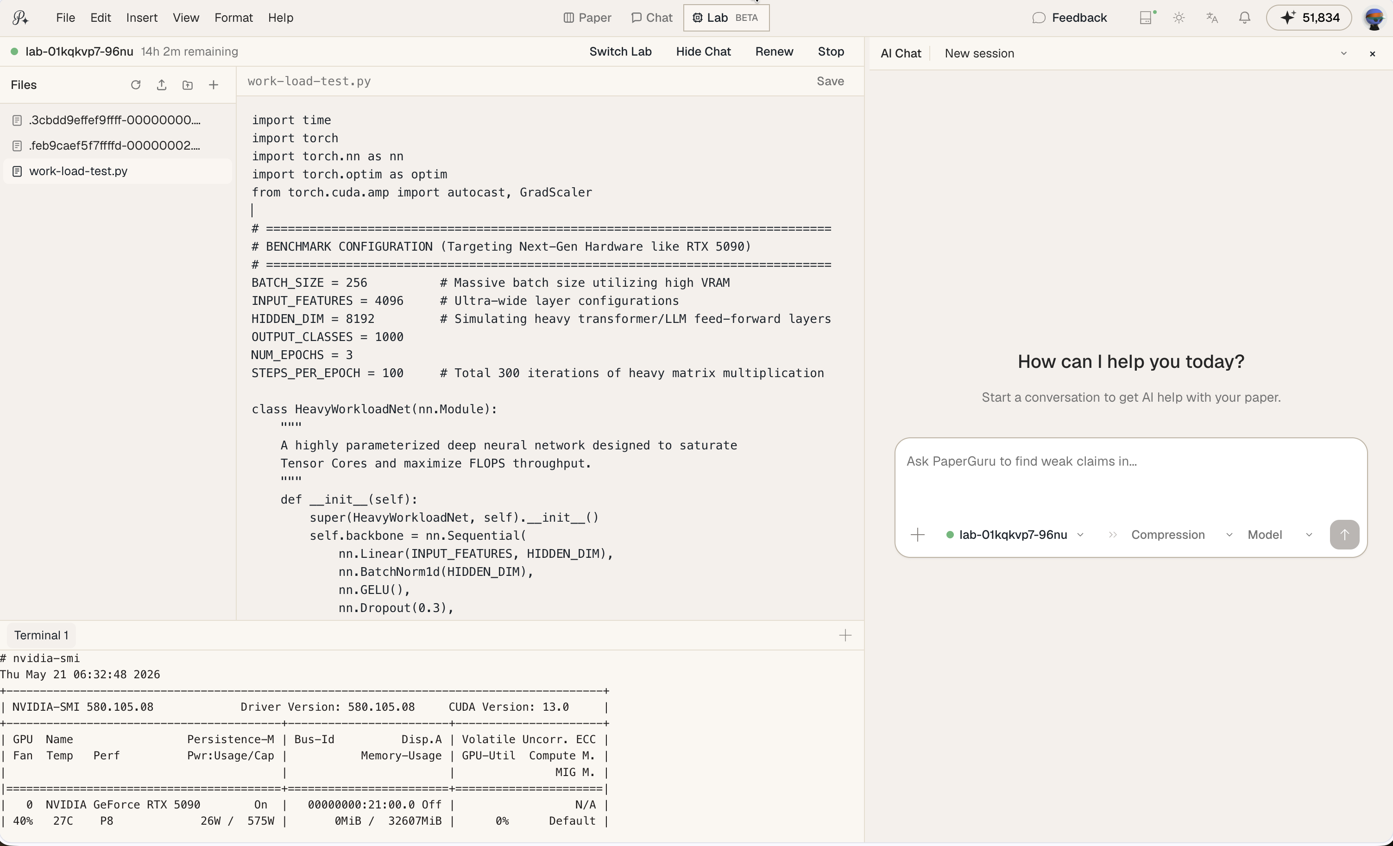Add a new file with plus icon
The height and width of the screenshot is (846, 1393).
pyautogui.click(x=214, y=85)
